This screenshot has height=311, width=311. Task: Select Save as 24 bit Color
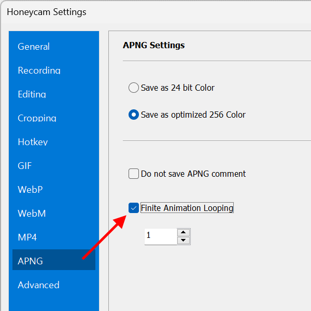pyautogui.click(x=134, y=88)
